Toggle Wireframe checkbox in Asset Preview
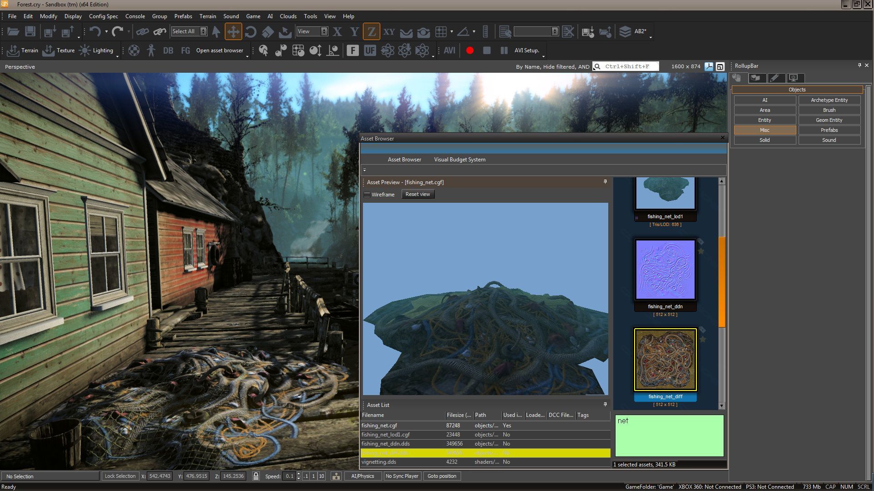This screenshot has height=491, width=874. tap(367, 194)
